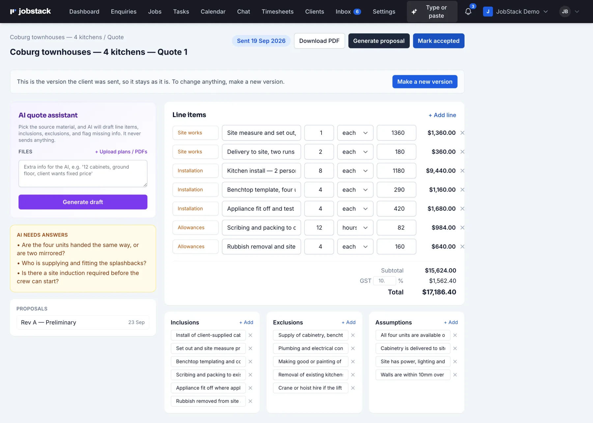Mark the quote as accepted
Image resolution: width=593 pixels, height=423 pixels.
point(438,41)
